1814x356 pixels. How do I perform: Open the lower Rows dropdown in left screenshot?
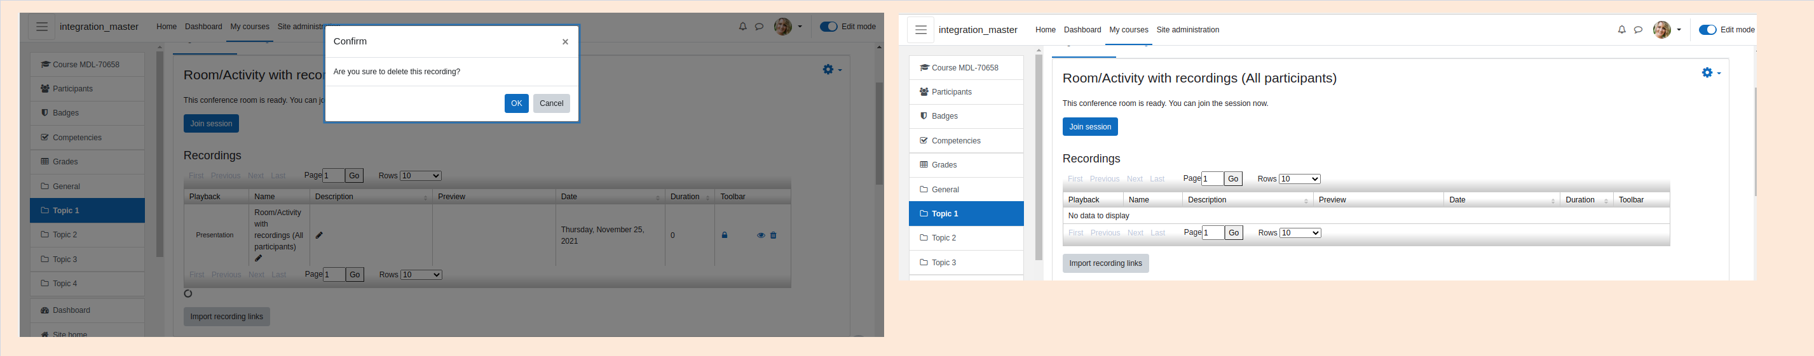[421, 274]
